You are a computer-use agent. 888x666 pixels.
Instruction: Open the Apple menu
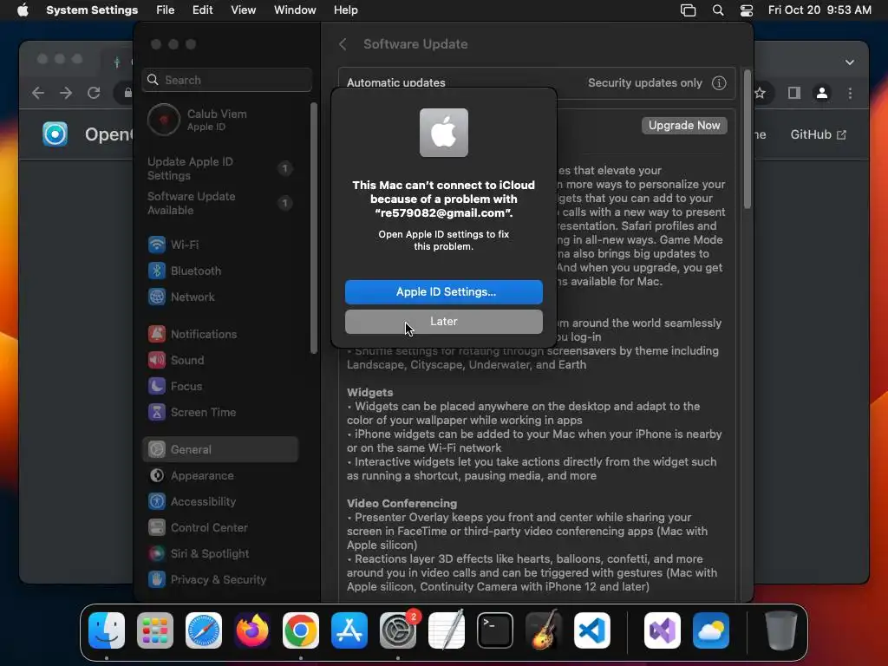(23, 10)
